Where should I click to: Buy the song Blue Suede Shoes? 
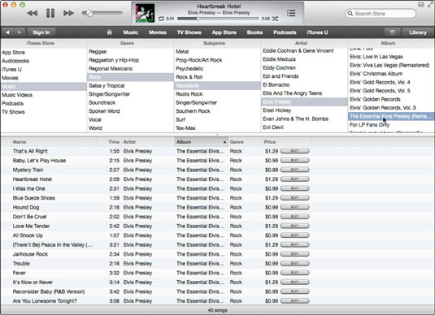(x=295, y=198)
